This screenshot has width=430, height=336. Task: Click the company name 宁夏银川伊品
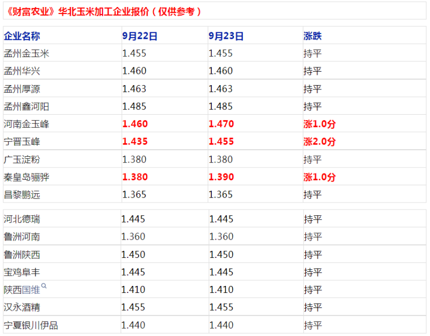click(x=31, y=325)
